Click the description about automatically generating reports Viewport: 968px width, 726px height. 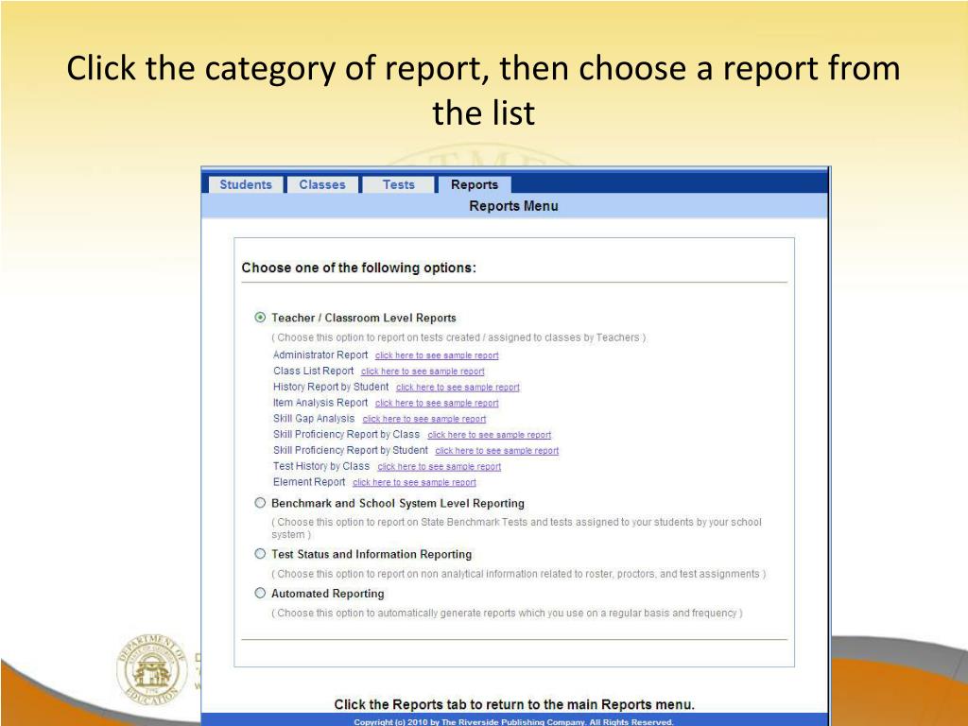(x=507, y=613)
